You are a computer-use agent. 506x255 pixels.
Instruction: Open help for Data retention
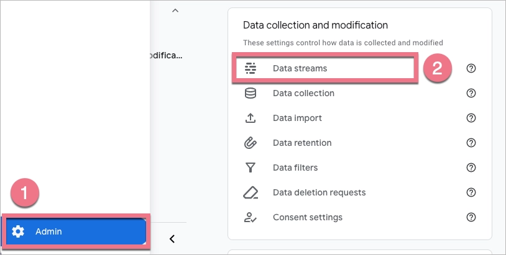click(x=471, y=143)
